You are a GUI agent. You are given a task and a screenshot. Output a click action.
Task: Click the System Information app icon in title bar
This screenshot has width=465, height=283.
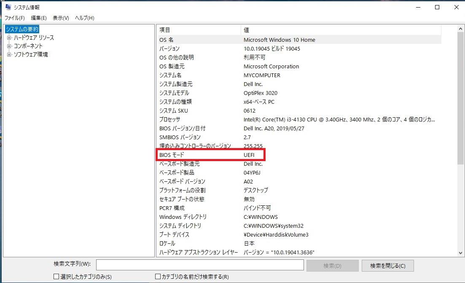(x=8, y=7)
